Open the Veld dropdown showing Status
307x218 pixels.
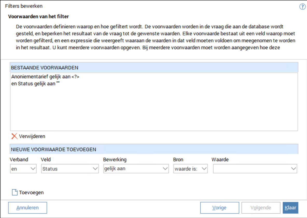pyautogui.click(x=95, y=169)
